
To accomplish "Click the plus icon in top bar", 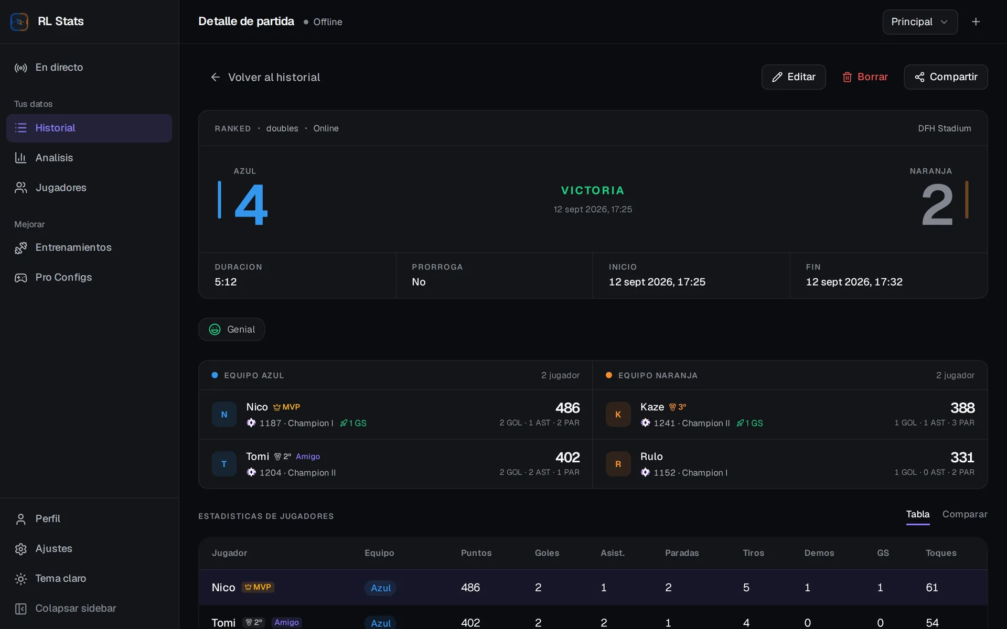I will pos(976,22).
